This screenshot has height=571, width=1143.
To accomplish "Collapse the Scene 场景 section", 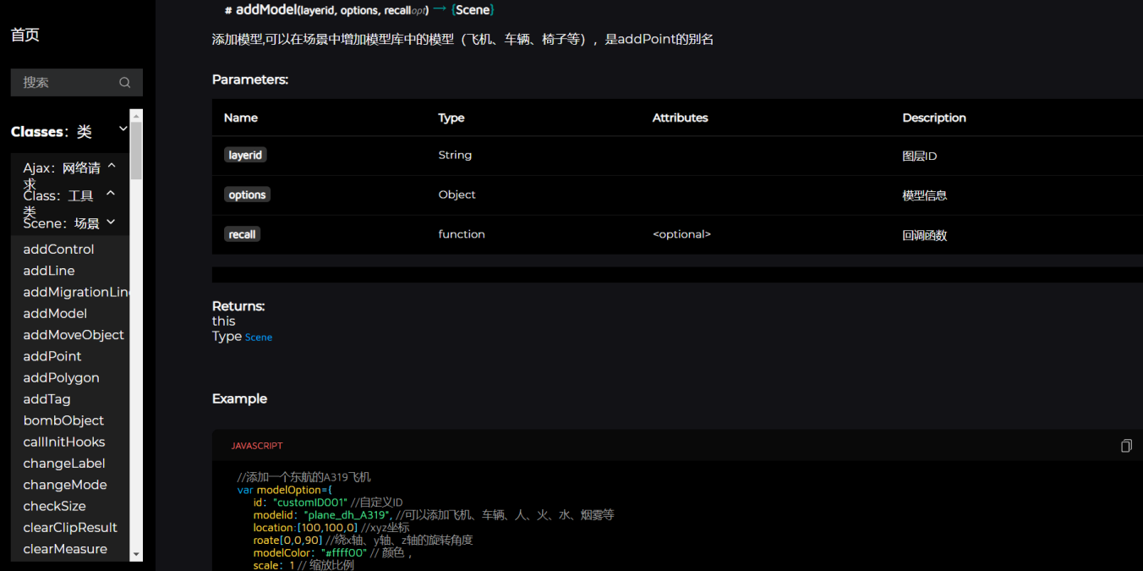I will (x=111, y=222).
